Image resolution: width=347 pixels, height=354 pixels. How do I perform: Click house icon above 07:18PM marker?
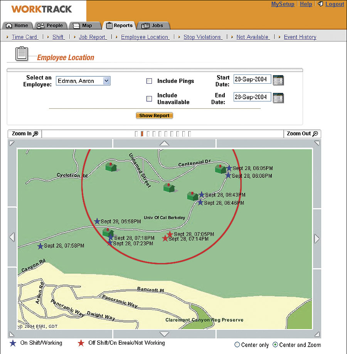(108, 232)
